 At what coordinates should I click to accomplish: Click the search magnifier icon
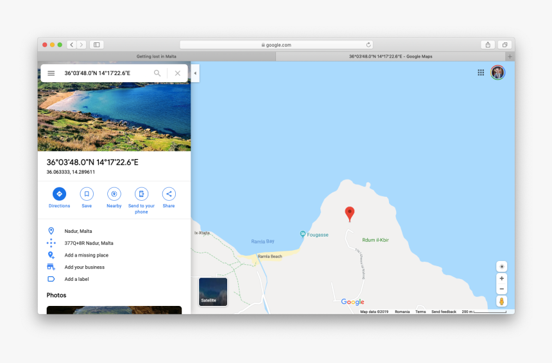[x=157, y=73]
